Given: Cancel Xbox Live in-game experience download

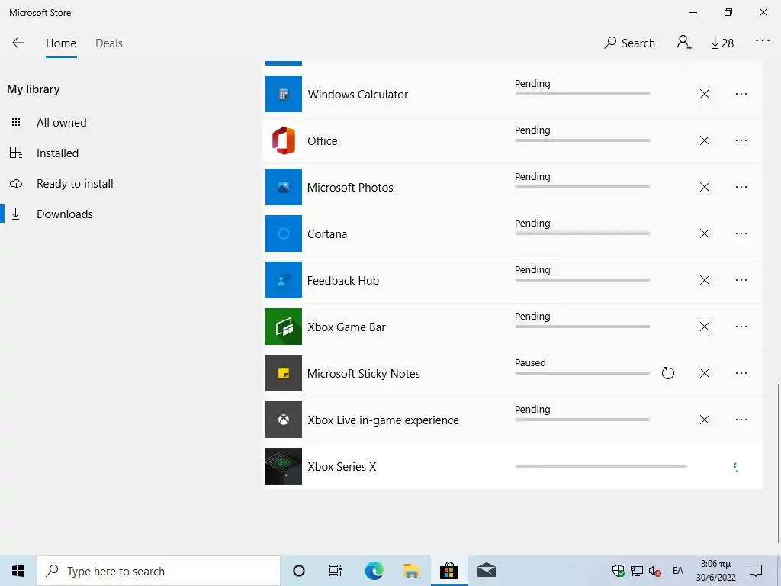Looking at the screenshot, I should (x=704, y=420).
